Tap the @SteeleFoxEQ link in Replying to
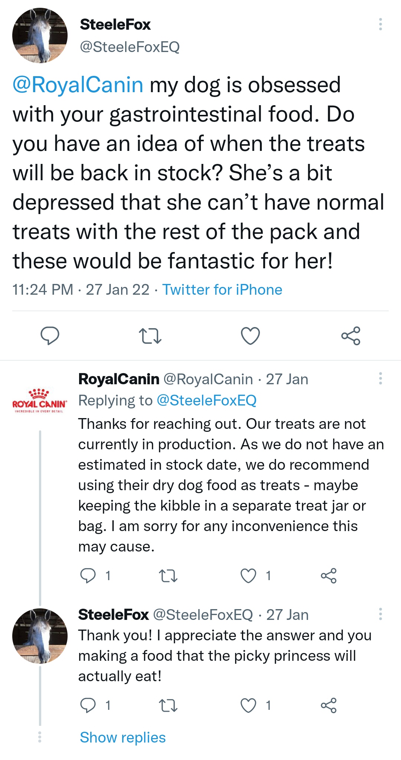 pos(206,400)
